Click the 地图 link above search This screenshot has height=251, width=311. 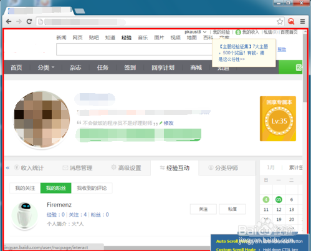tap(192, 37)
